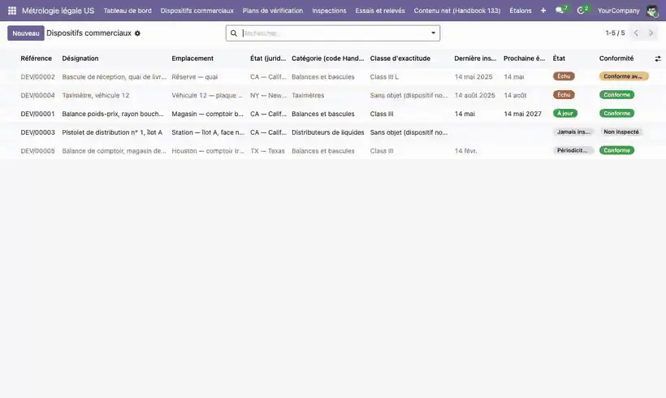
Task: Click 'Houston — comptoir tr...' location cell
Action: pos(208,151)
